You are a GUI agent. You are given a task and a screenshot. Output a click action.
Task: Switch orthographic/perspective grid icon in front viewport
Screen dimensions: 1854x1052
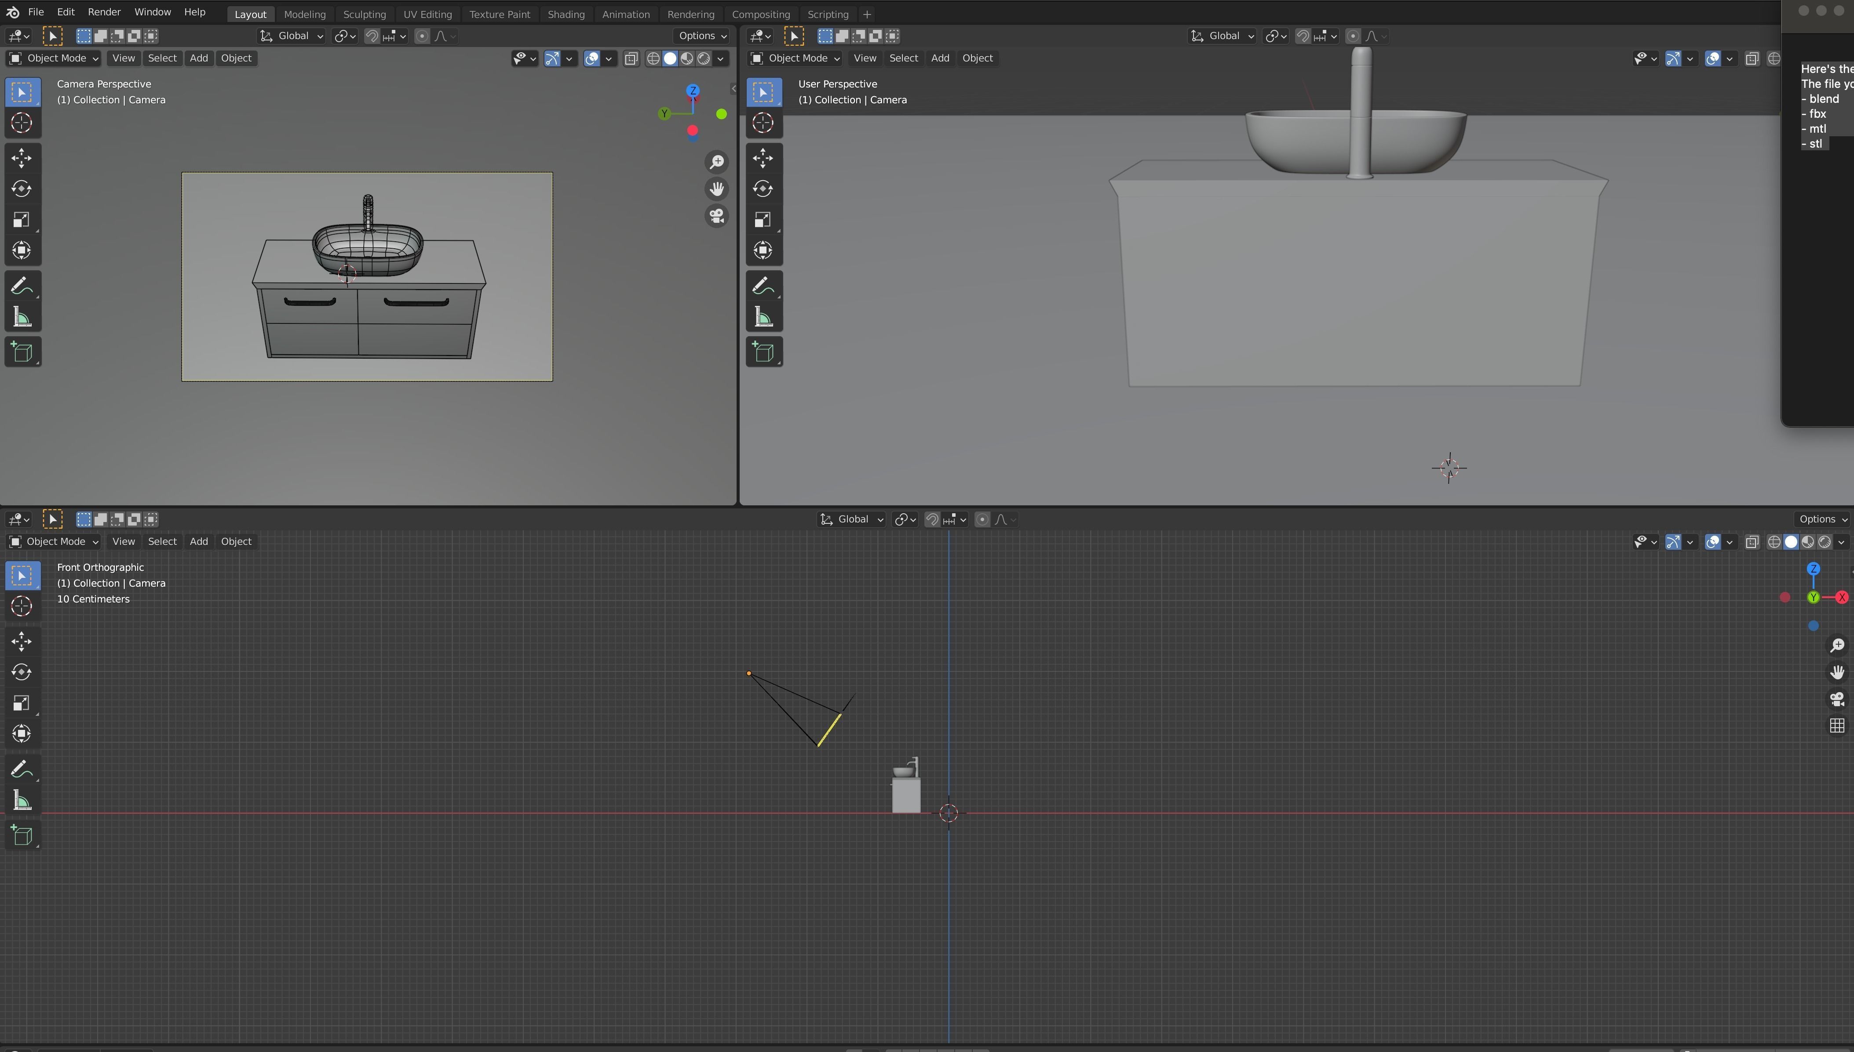coord(1837,726)
